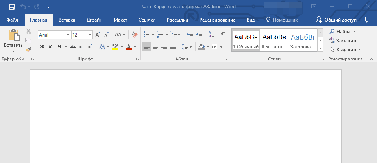377x163 pixels.
Task: Click the Format Painter brush icon
Action: point(28,49)
